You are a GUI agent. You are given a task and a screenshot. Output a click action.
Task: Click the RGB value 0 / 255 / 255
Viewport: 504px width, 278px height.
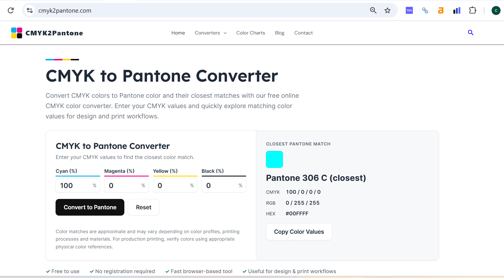coord(303,203)
